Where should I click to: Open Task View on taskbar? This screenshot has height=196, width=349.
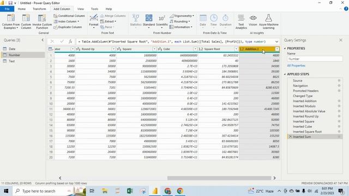coord(92,191)
